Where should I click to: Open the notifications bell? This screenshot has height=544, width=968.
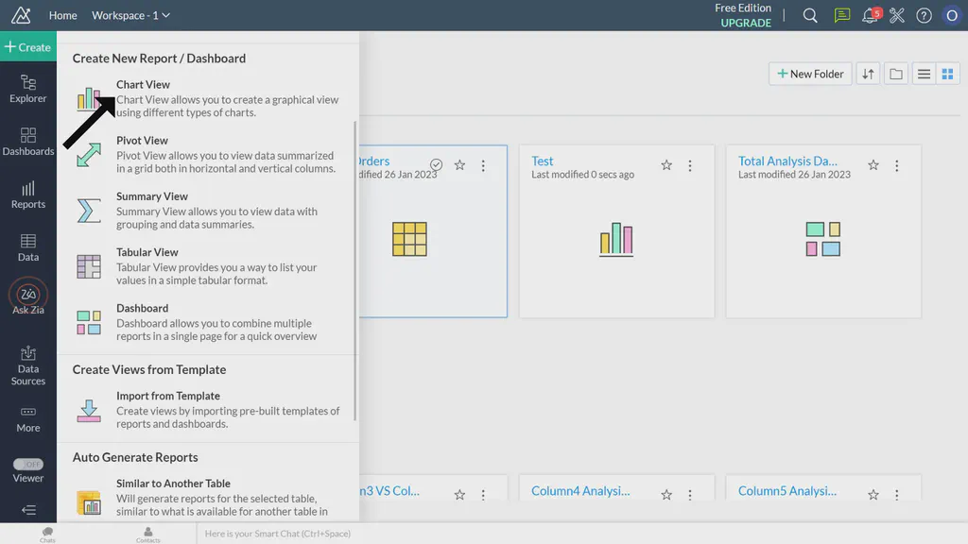point(870,15)
